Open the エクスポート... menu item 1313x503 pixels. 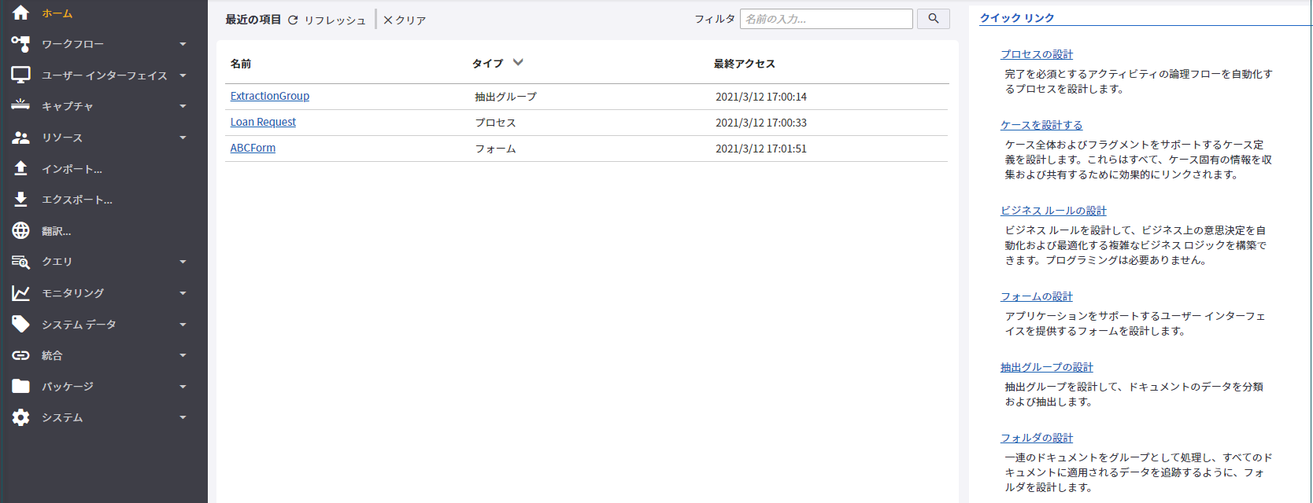point(77,200)
